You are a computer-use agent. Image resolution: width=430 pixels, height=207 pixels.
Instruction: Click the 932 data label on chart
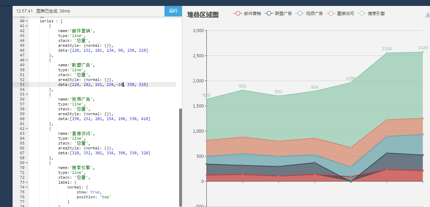(x=242, y=86)
